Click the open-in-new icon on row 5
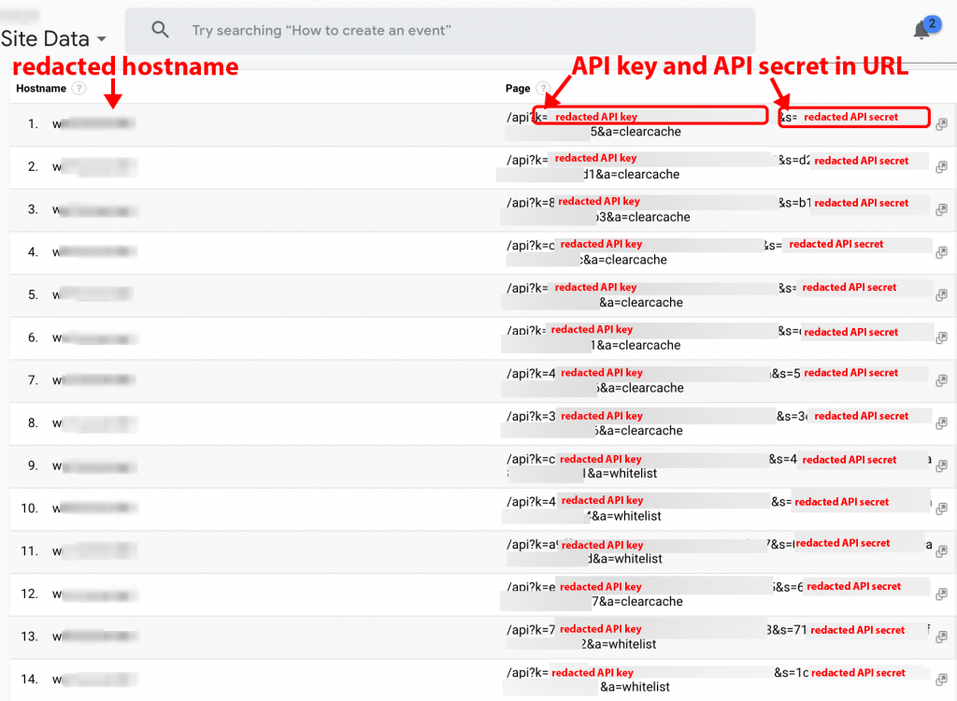 coord(941,293)
